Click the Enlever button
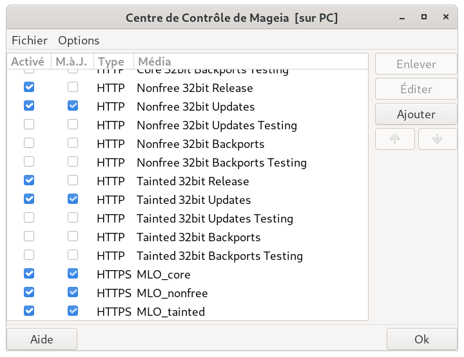Viewport: 464px width, 357px height. [x=416, y=64]
